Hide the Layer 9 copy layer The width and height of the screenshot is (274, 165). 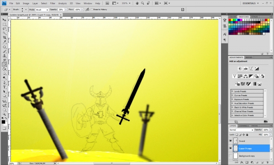[x=231, y=148]
